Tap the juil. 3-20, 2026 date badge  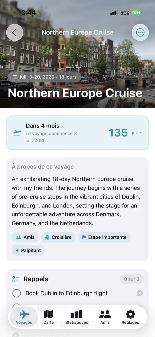click(x=44, y=77)
